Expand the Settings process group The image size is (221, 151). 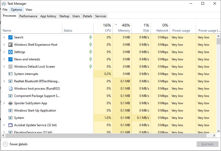pos(4,52)
